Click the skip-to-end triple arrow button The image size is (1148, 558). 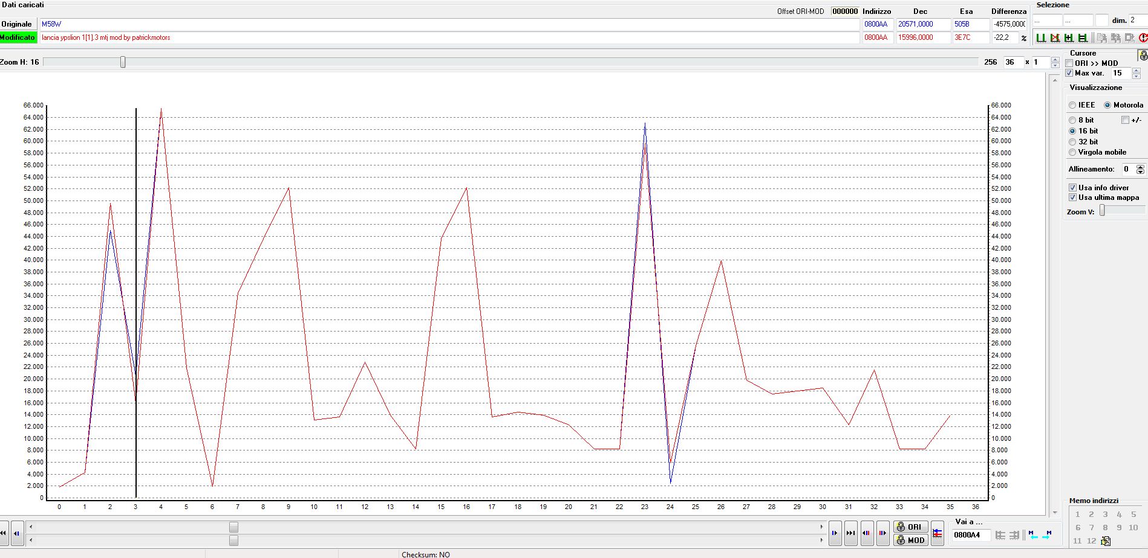[850, 533]
